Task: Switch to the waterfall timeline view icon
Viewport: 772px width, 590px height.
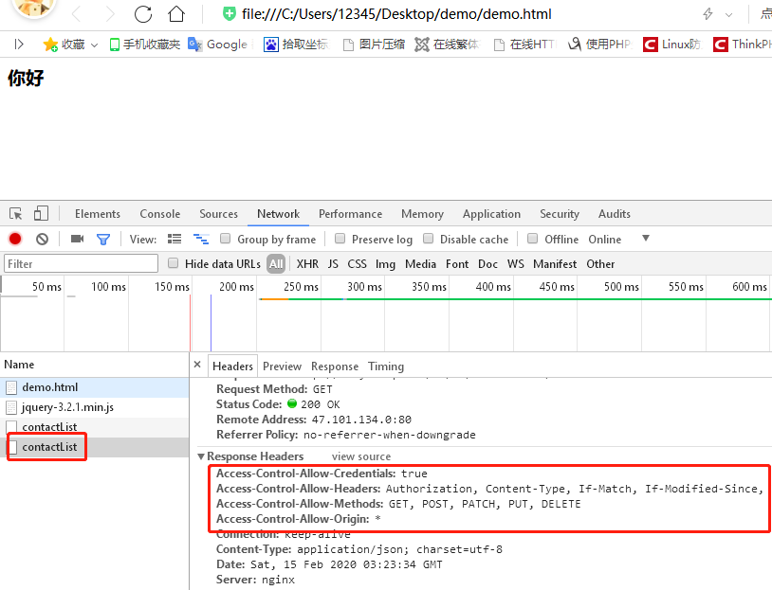Action: click(x=201, y=239)
